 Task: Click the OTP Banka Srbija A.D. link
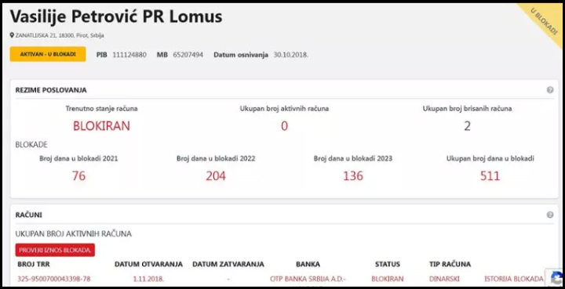[308, 279]
